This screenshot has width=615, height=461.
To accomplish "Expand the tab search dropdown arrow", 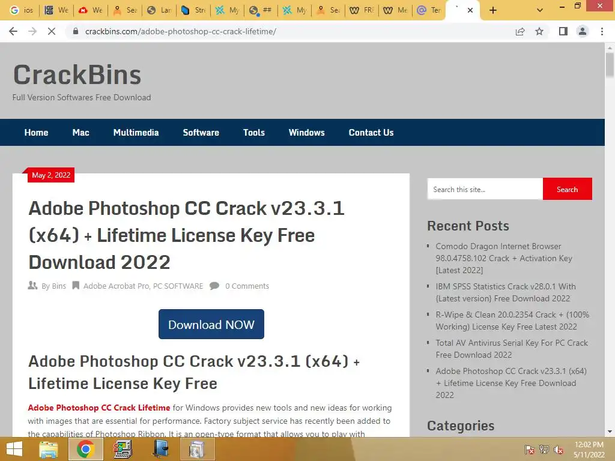I will (540, 10).
